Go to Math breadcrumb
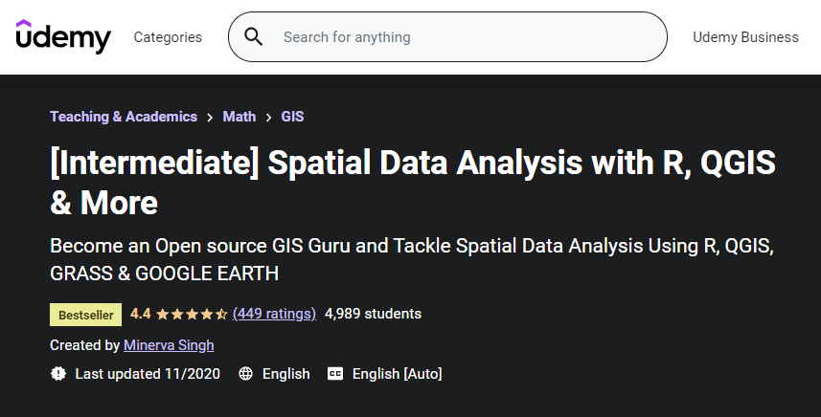This screenshot has width=821, height=417. [x=239, y=117]
